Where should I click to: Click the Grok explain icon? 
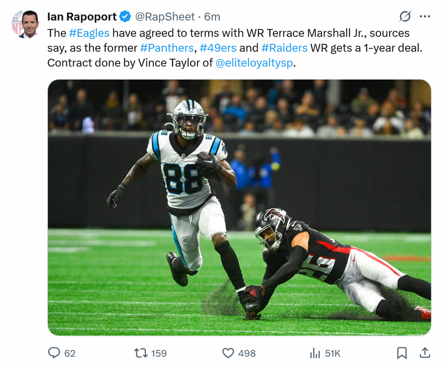[405, 16]
